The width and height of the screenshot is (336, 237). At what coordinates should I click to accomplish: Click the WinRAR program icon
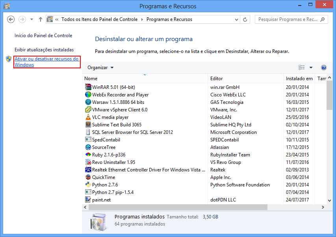[x=88, y=87]
